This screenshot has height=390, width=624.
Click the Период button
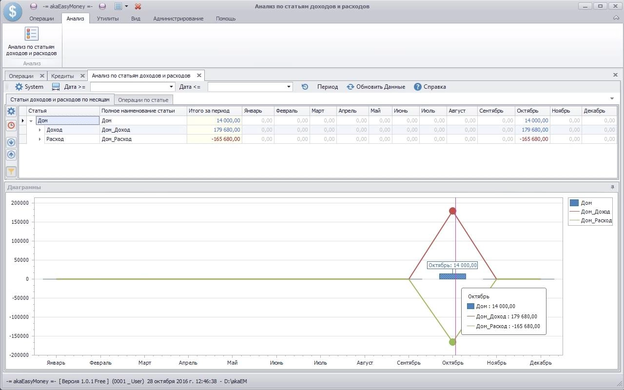[328, 87]
